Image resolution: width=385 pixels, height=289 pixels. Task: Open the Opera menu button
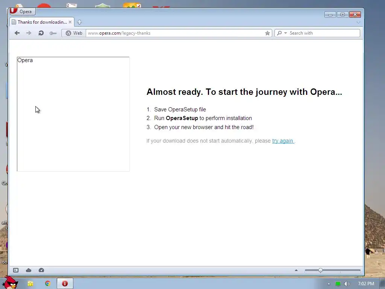(x=22, y=12)
